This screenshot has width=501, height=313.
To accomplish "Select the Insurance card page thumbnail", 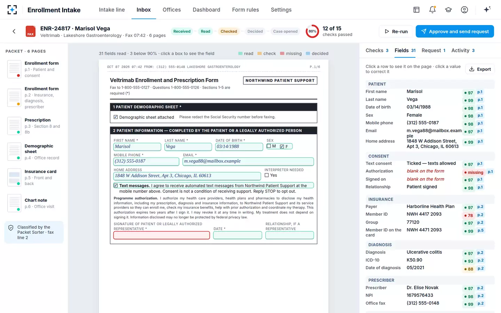I will 34,177.
